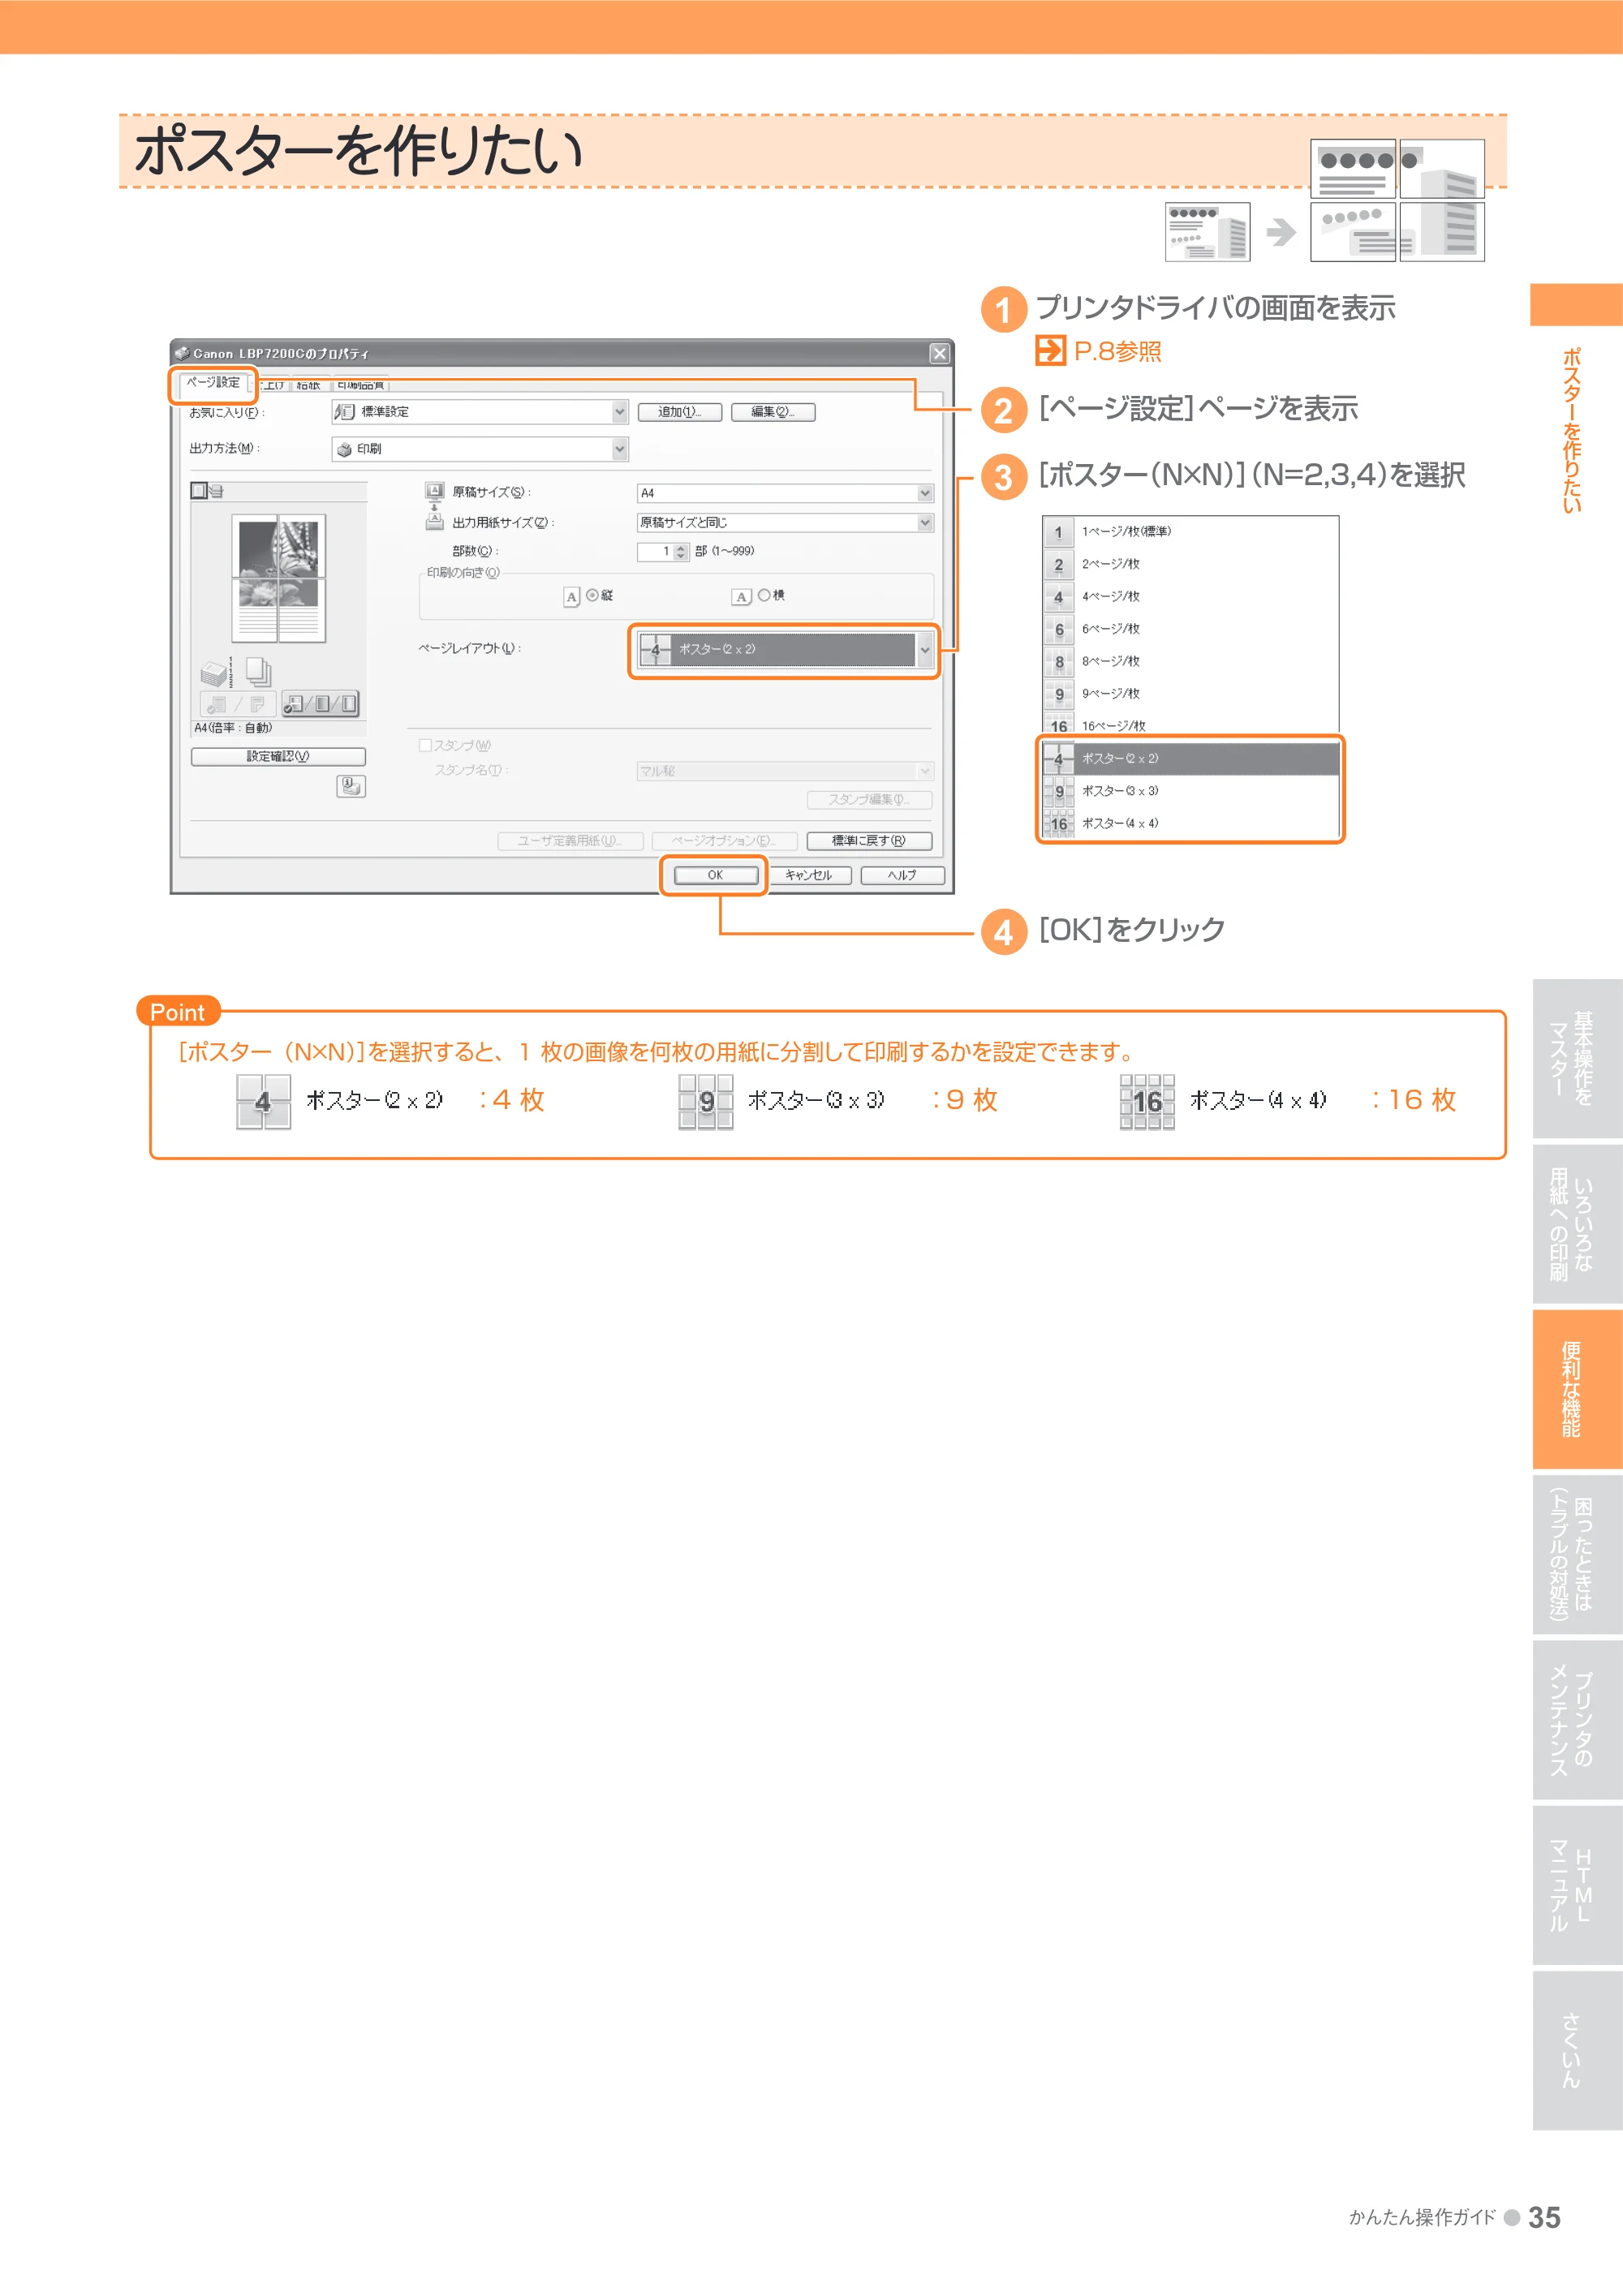Image resolution: width=1623 pixels, height=2296 pixels.
Task: Open the お気に入り 標準設定 dropdown
Action: click(x=480, y=412)
